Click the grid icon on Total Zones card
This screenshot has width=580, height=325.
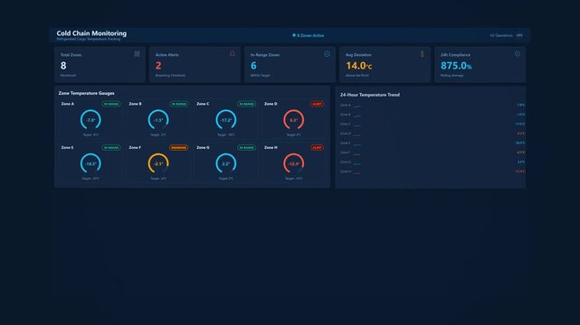138,54
